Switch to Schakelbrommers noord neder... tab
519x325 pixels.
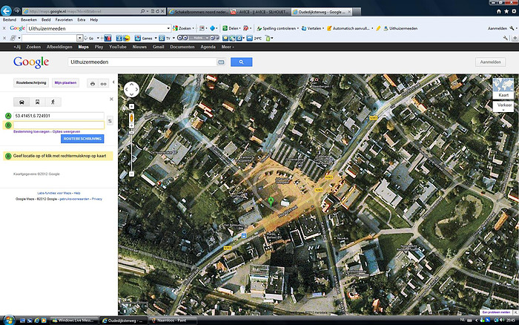point(198,12)
